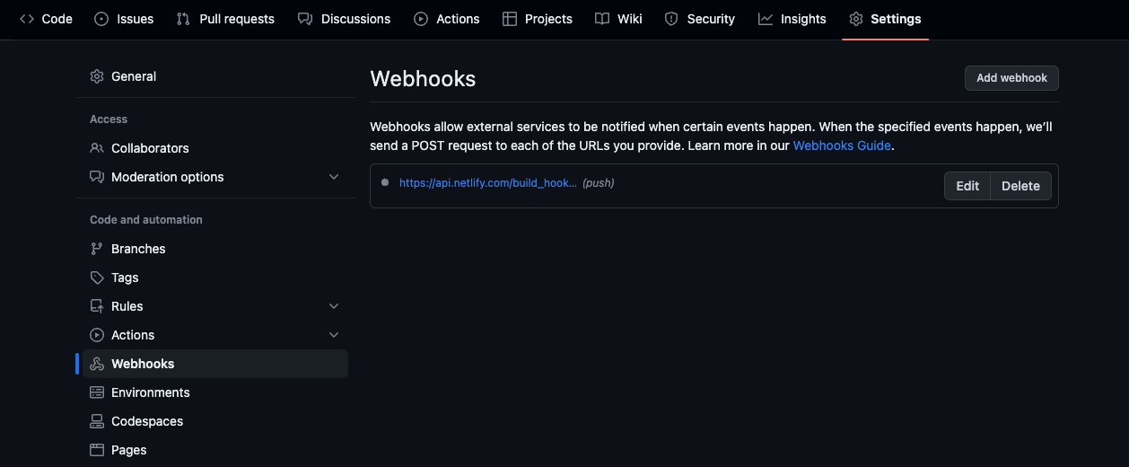Open Collaborators settings
The width and height of the screenshot is (1129, 467).
pyautogui.click(x=215, y=148)
